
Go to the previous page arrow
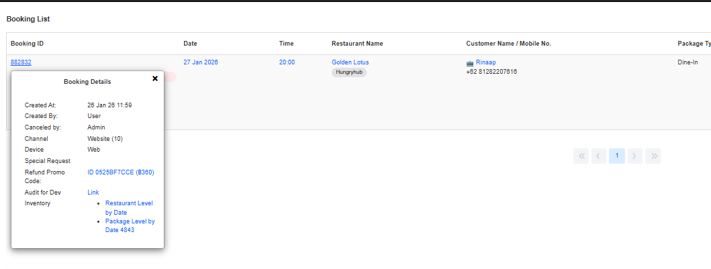coord(599,156)
